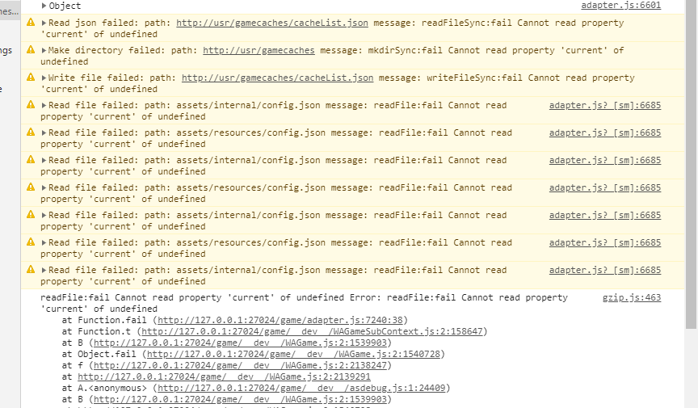
Task: Click warning icon beside Read json failed message
Action: pyautogui.click(x=31, y=23)
